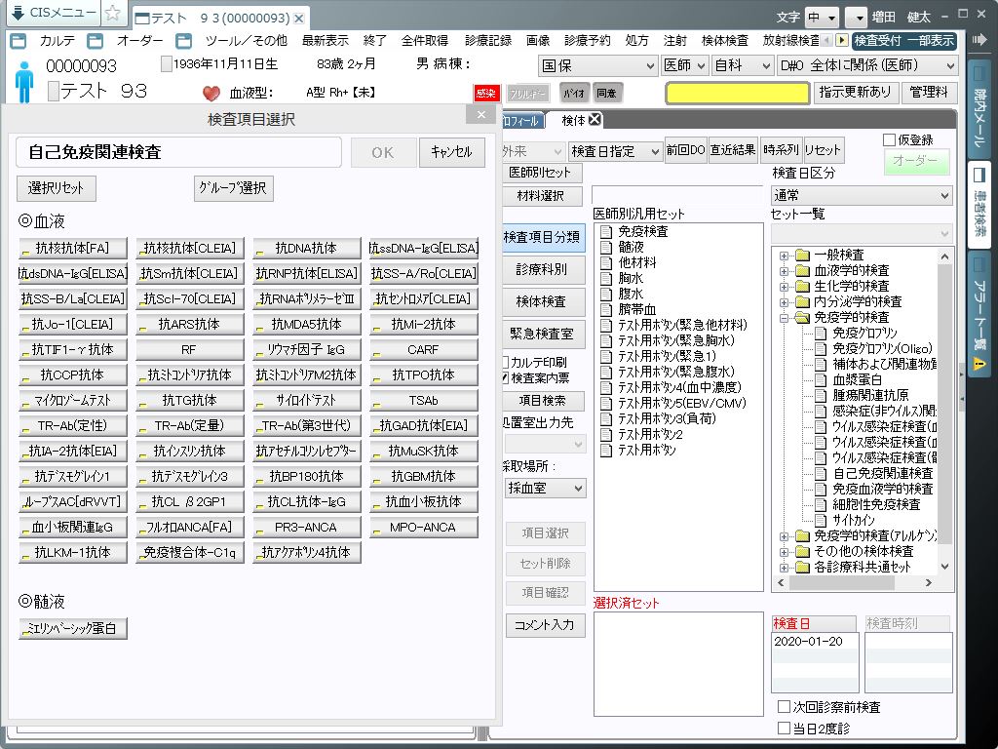Switch to the テスト 93 (00000093) tab

click(x=219, y=18)
